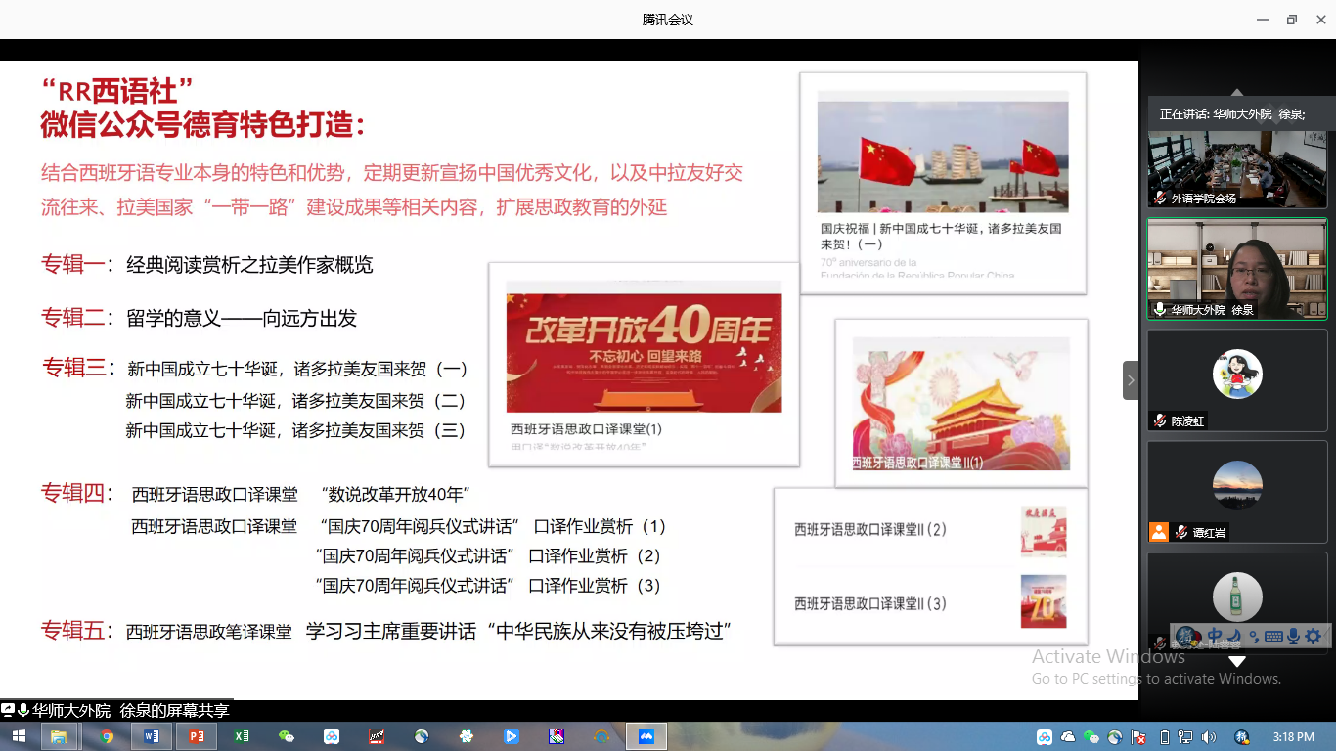Open the PowerPoint taskbar icon
Image resolution: width=1336 pixels, height=751 pixels.
coord(197,736)
